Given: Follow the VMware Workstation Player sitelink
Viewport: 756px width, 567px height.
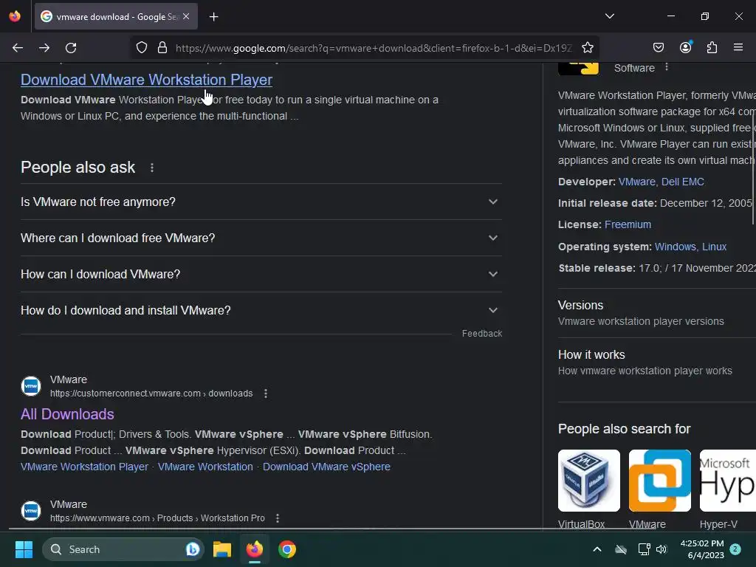Looking at the screenshot, I should (x=84, y=467).
